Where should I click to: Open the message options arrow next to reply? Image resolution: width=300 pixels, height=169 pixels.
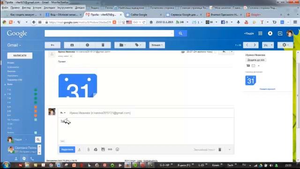click(x=232, y=52)
